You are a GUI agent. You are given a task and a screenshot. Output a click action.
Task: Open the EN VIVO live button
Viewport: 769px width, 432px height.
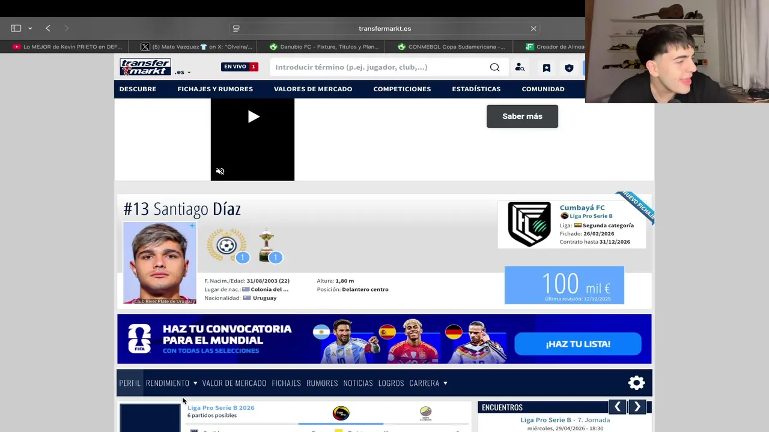coord(240,67)
